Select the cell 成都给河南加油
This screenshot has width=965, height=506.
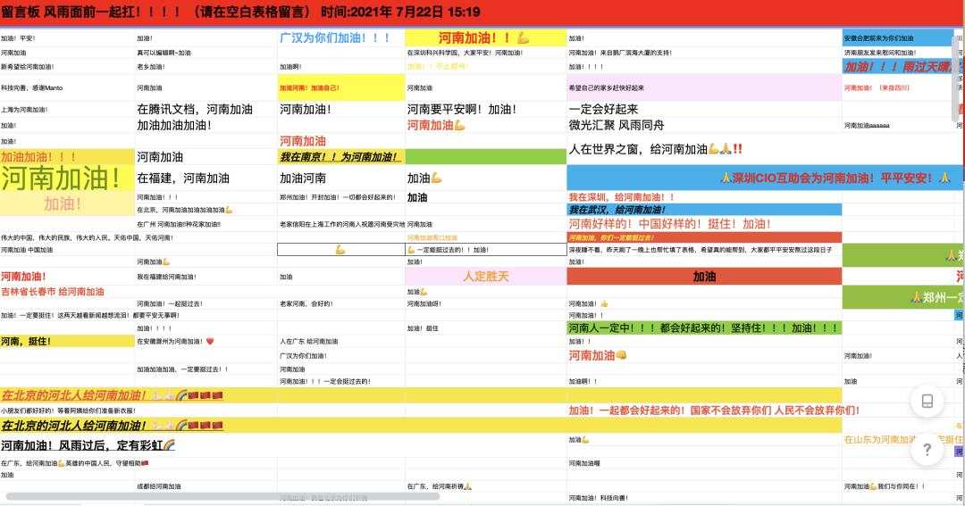pyautogui.click(x=206, y=486)
